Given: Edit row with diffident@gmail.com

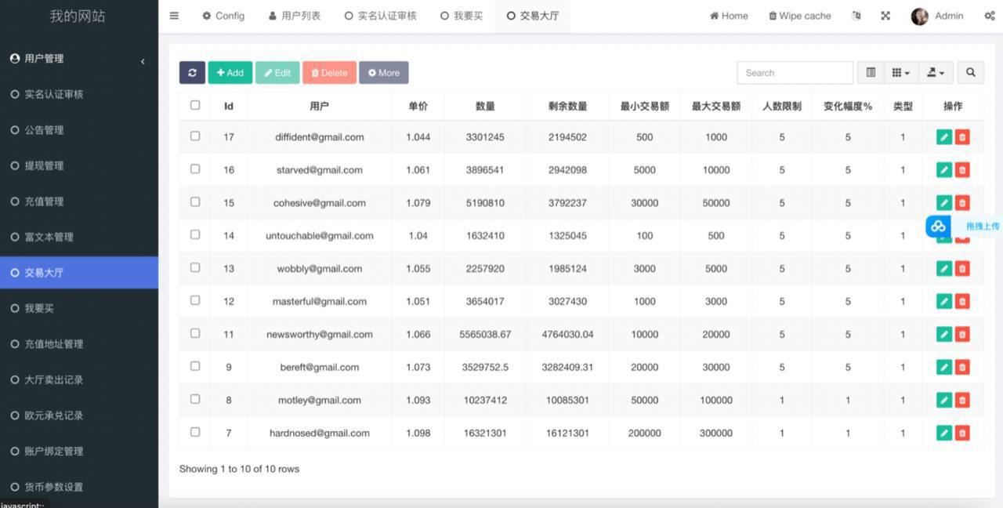Looking at the screenshot, I should [x=944, y=137].
